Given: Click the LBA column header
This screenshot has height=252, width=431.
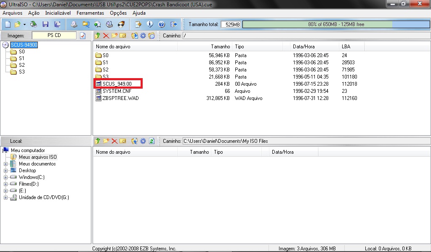Looking at the screenshot, I should click(346, 47).
